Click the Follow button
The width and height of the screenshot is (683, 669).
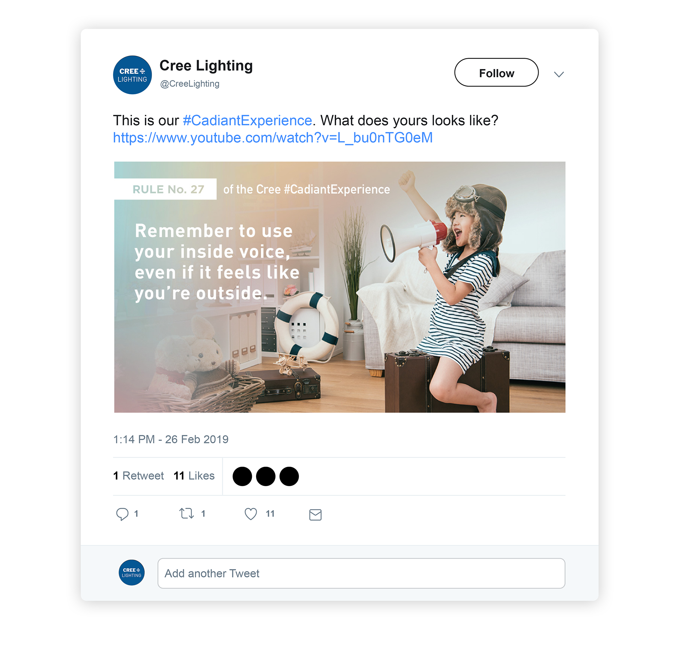tap(497, 73)
